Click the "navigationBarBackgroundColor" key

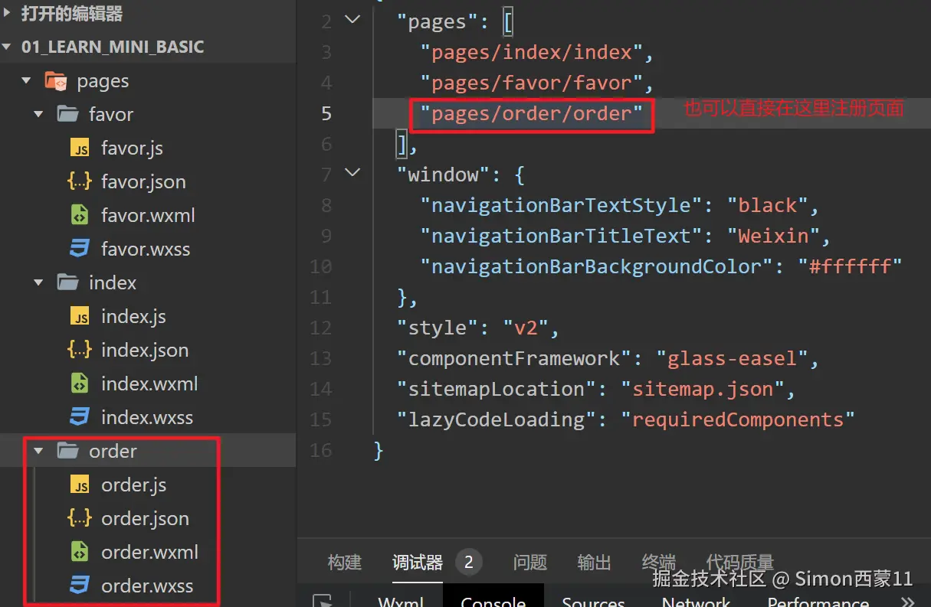(x=595, y=266)
